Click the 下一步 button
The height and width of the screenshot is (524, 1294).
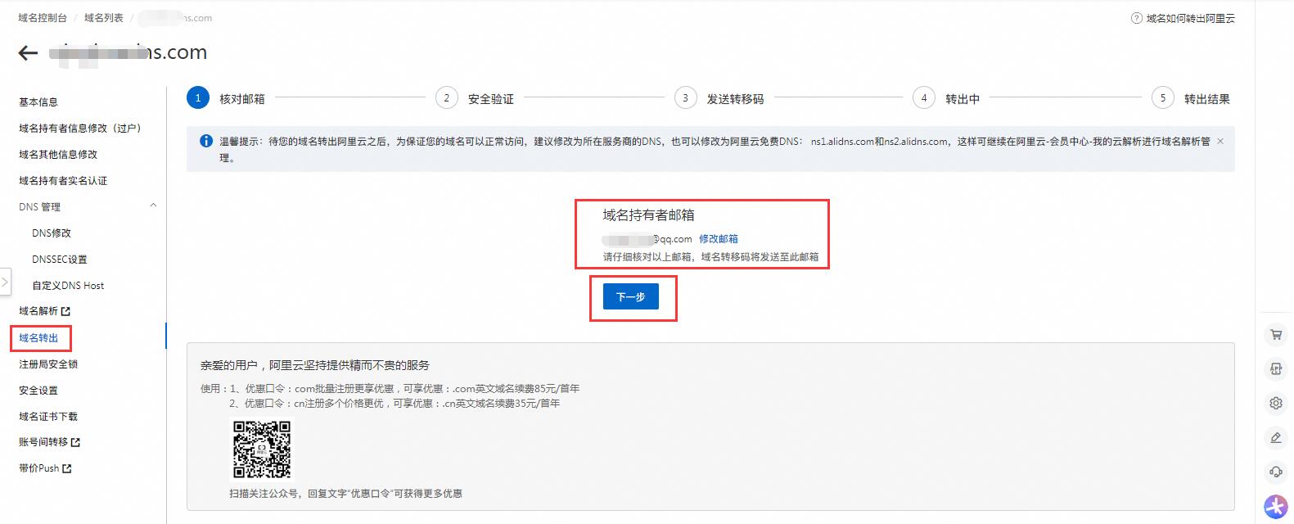(x=630, y=297)
